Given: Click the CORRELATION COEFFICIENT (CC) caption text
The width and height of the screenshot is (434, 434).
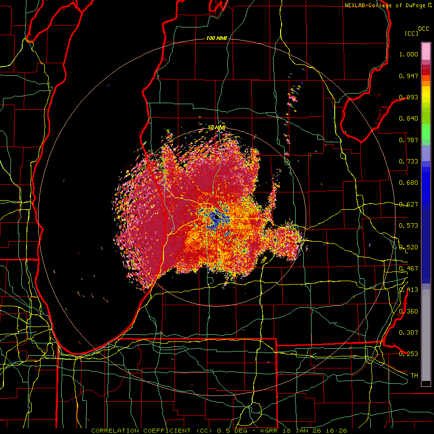Looking at the screenshot, I should point(152,431).
